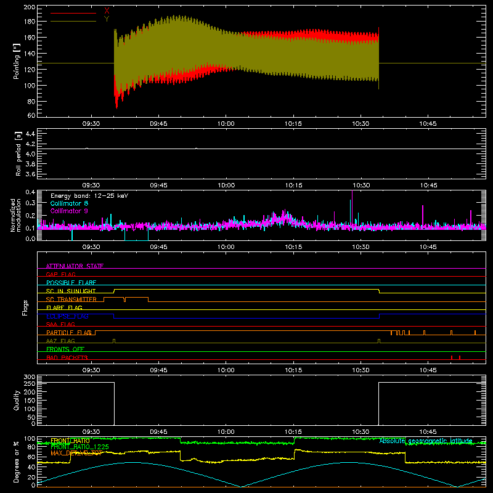Click the Flags axis title
Image resolution: width=493 pixels, height=493 pixels.
[25, 308]
